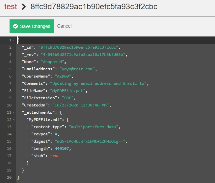Click the "content_type" key
Image resolution: width=215 pixels, height=183 pixels.
click(48, 127)
